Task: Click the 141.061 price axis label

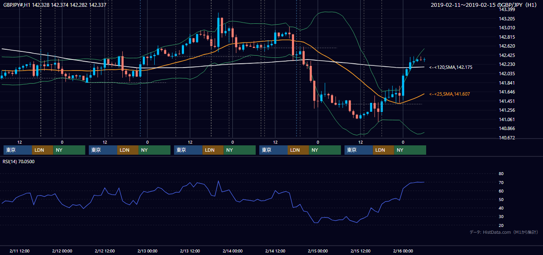Action: point(506,119)
